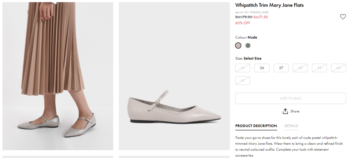Open the Product Description tab

click(x=256, y=126)
